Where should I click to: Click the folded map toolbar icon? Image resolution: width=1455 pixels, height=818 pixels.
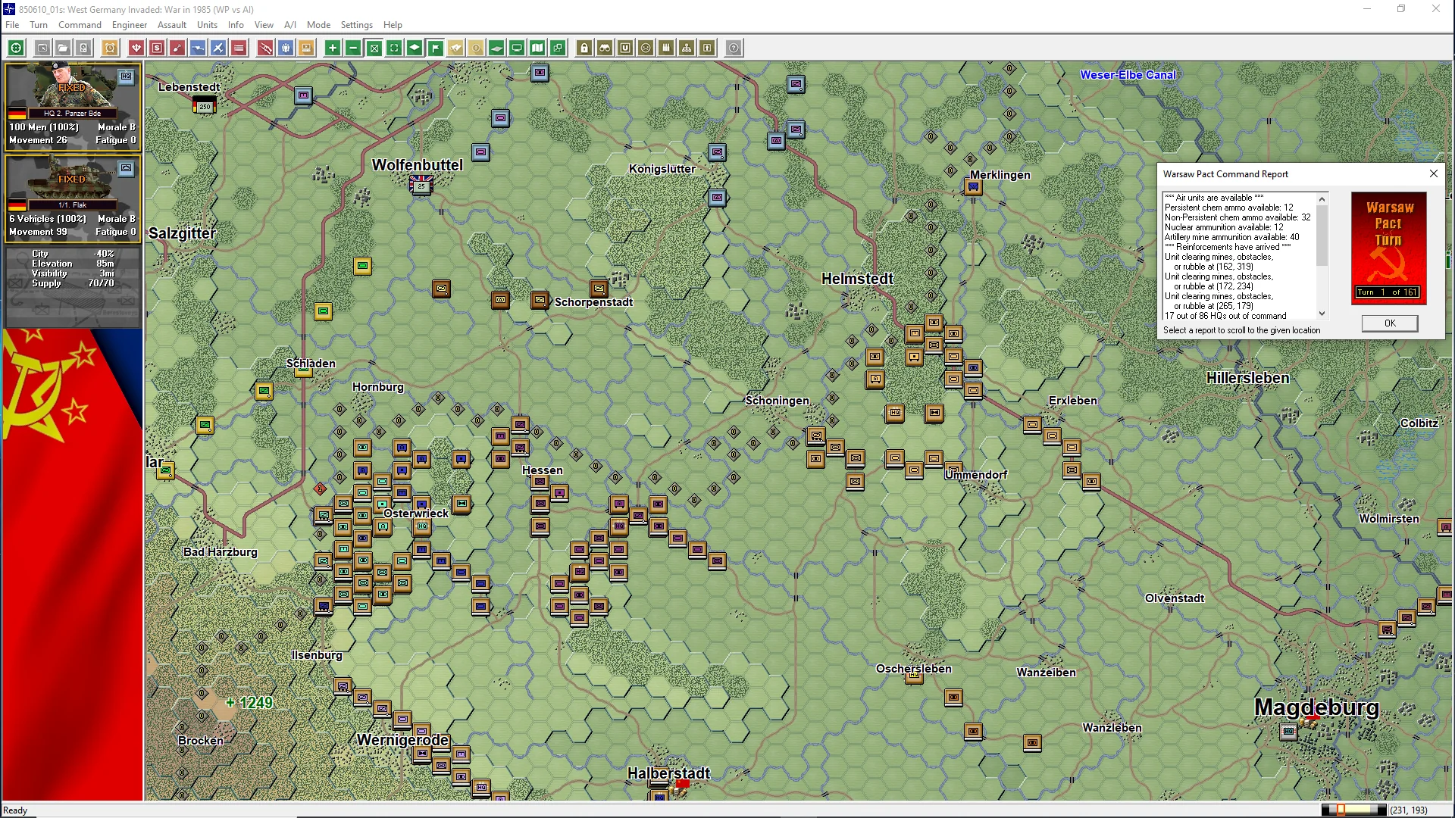pos(537,48)
